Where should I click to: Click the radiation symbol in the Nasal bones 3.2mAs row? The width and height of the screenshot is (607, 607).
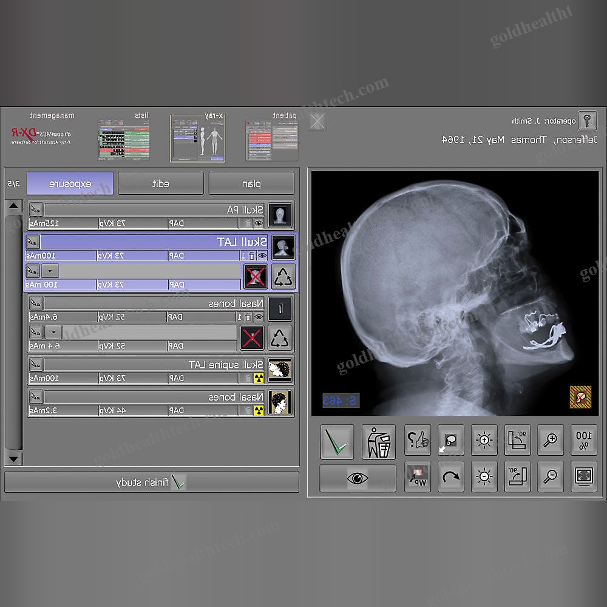point(259,410)
